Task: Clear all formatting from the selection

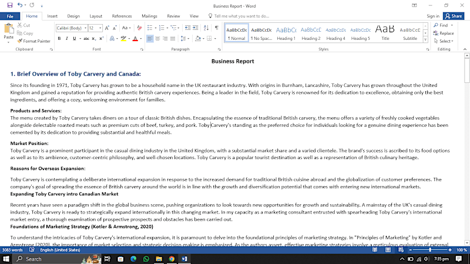Action: (139, 28)
